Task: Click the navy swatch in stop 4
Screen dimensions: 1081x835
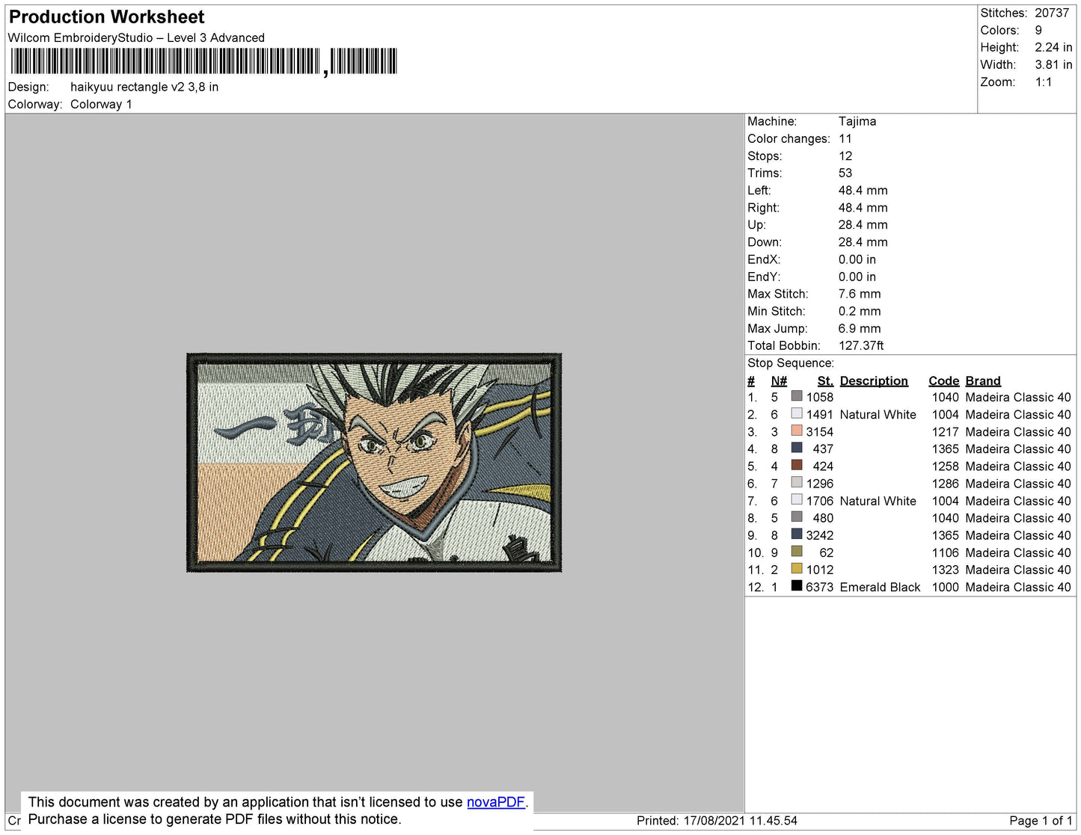Action: pos(797,447)
